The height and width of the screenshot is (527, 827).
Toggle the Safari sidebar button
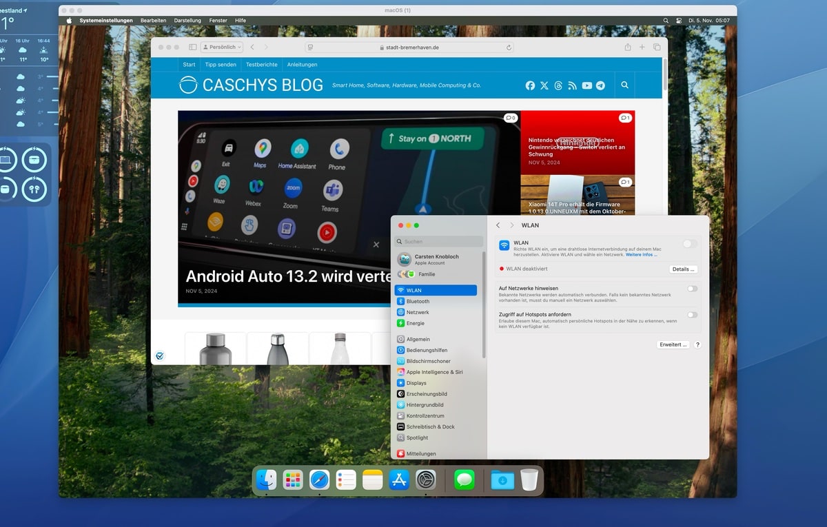point(192,47)
